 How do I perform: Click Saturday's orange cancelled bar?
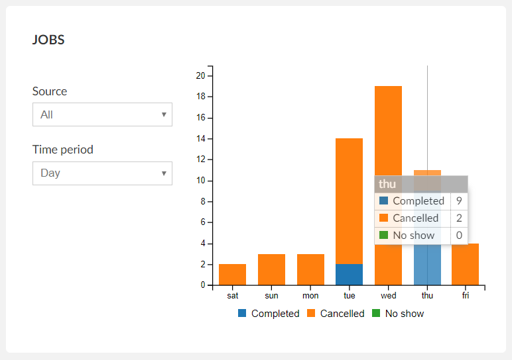pos(232,275)
